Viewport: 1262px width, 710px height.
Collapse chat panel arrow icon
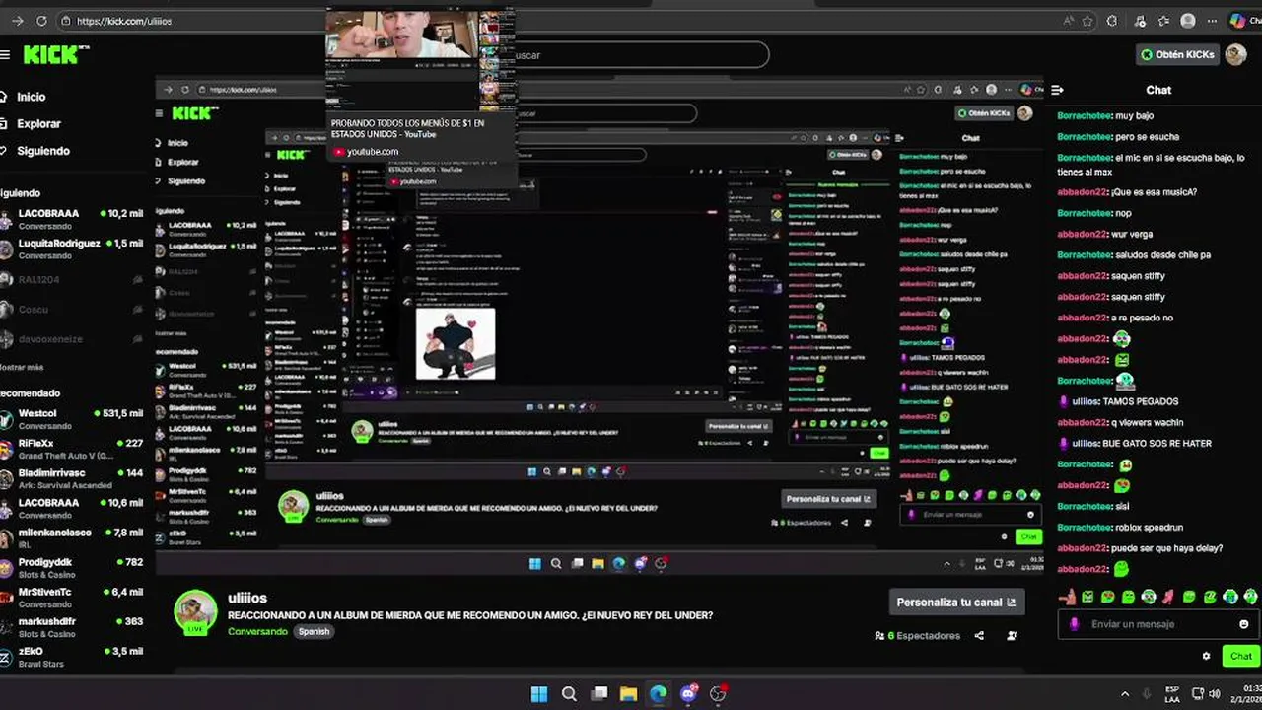1057,90
